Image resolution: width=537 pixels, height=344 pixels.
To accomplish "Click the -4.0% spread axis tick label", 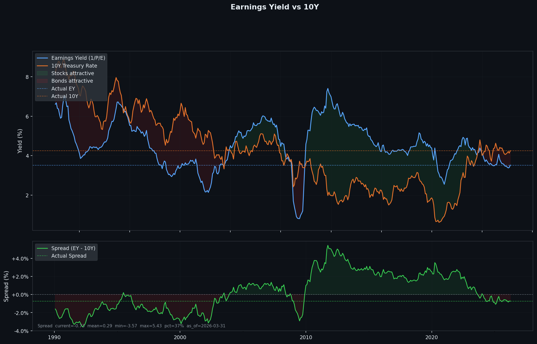I will 21,331.
